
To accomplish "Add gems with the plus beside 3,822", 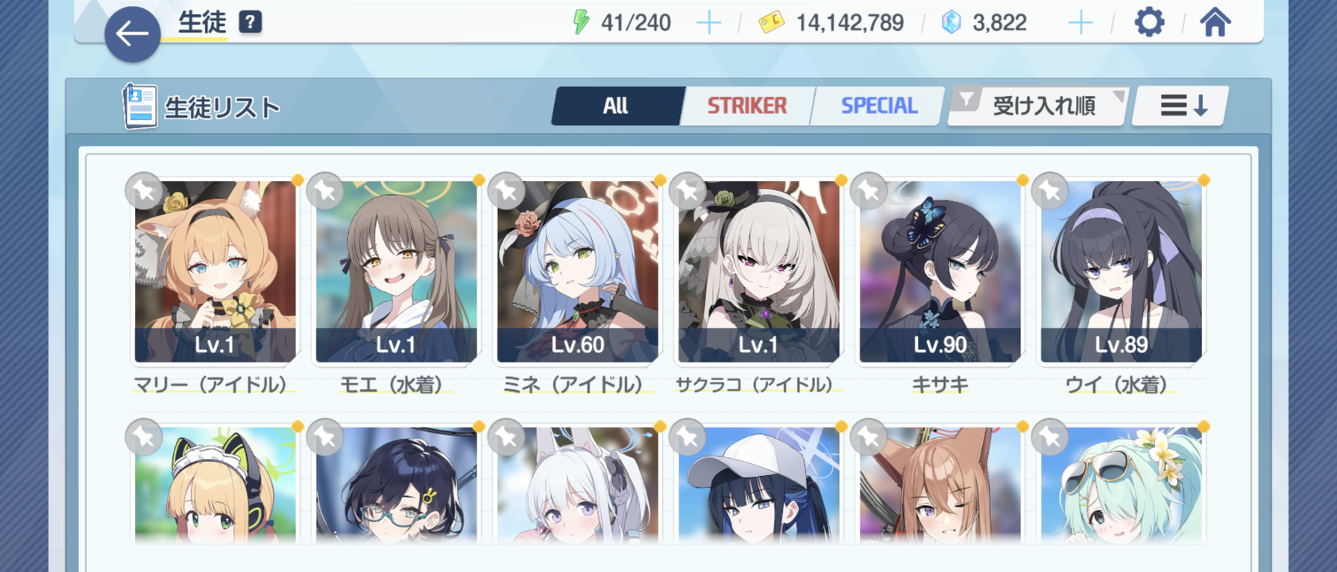I will (x=1080, y=23).
